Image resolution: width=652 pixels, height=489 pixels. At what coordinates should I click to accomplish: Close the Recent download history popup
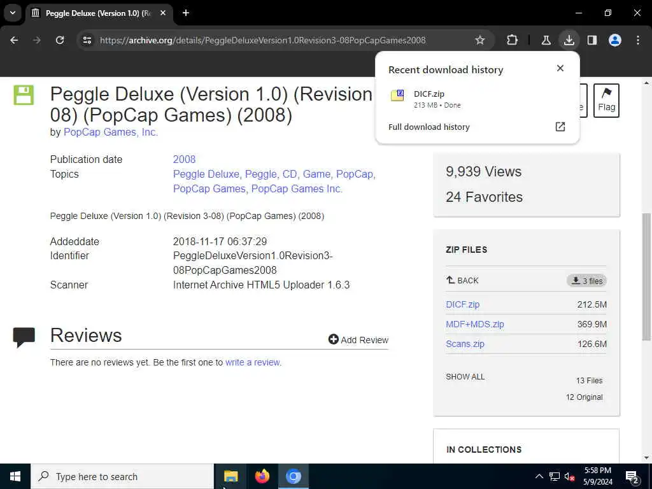(560, 68)
